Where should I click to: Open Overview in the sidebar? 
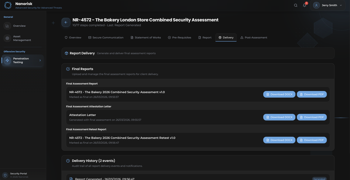click(x=19, y=26)
